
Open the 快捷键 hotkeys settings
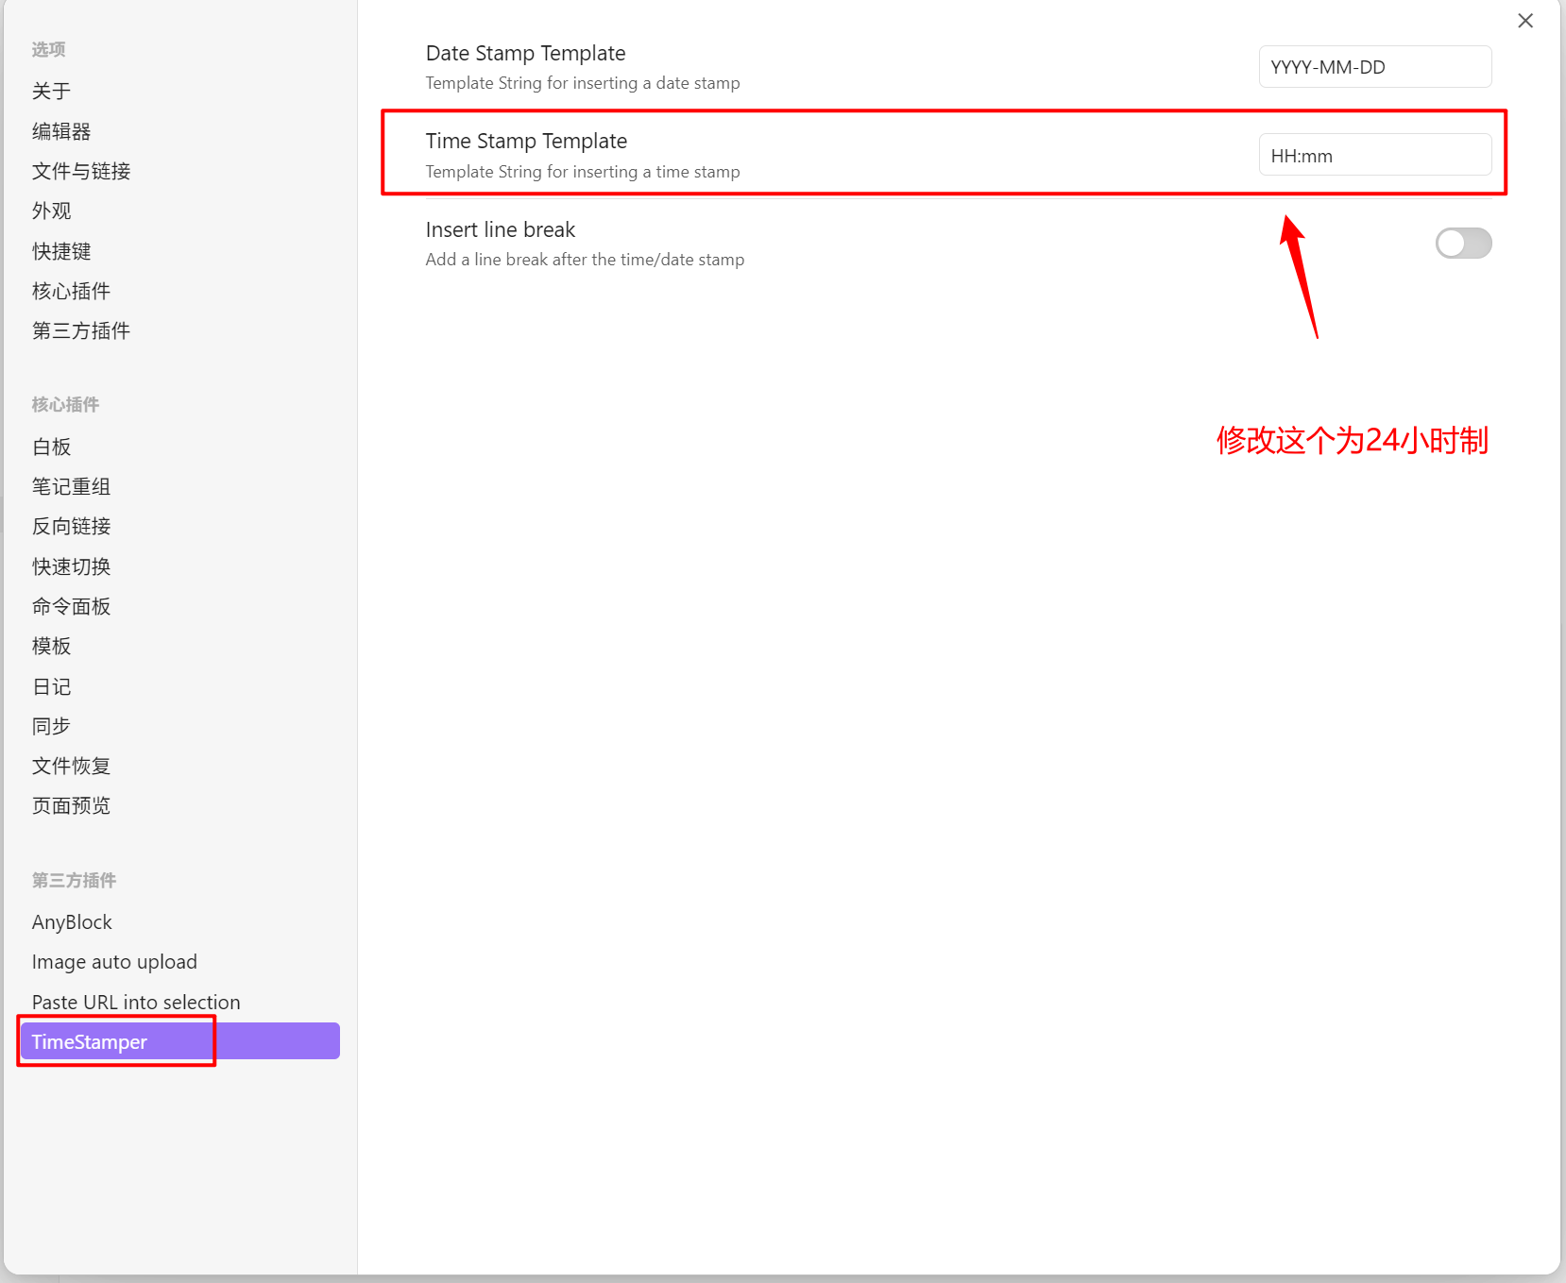pyautogui.click(x=61, y=251)
